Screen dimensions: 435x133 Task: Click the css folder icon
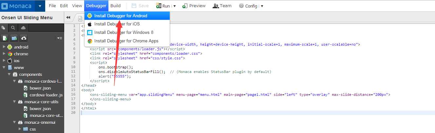pyautogui.click(x=25, y=129)
